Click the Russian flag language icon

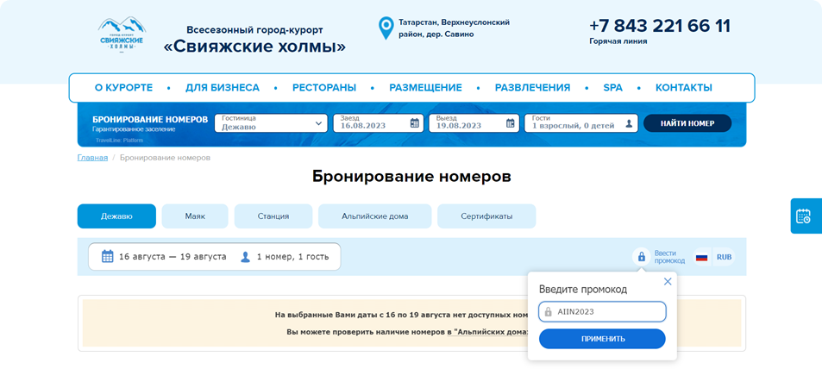click(701, 257)
